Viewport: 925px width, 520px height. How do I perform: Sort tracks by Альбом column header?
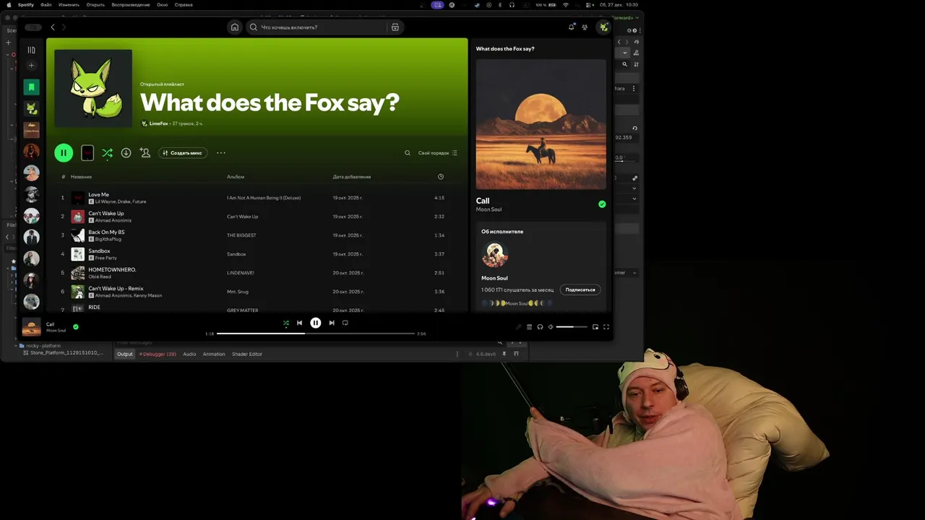point(236,177)
